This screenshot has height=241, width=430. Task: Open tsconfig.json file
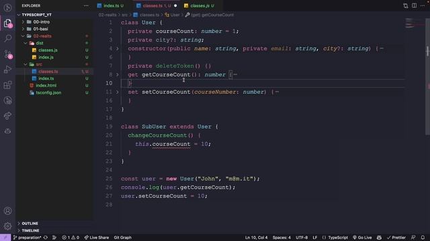54,92
